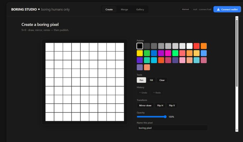This screenshot has height=142, width=243.
Task: Flip the drawing vertically with Flip V
Action: 172,105
